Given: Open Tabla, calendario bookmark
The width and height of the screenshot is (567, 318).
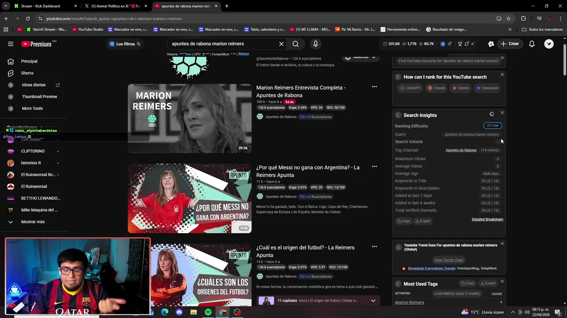Looking at the screenshot, I should pyautogui.click(x=264, y=30).
